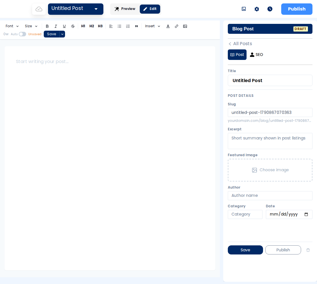Open the Untitled Post selector dropdown
The image size is (317, 284).
(76, 9)
